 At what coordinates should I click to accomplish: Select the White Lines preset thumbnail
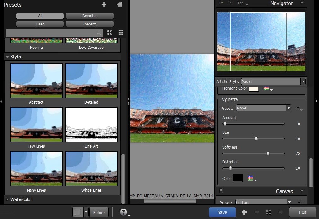(x=91, y=169)
